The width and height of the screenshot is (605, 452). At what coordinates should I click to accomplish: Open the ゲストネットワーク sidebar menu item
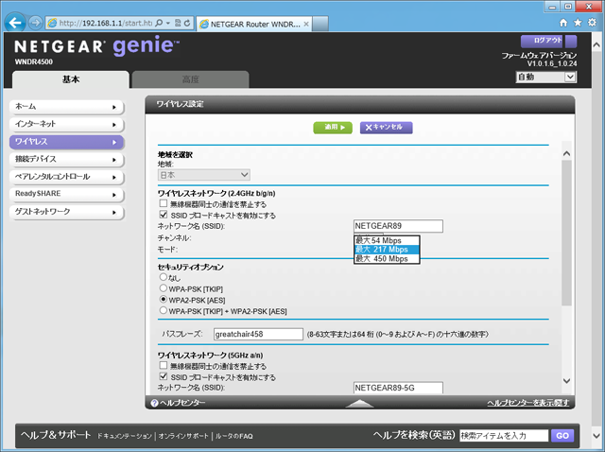65,211
